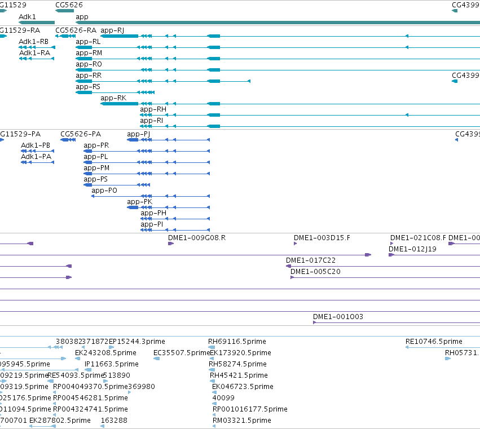The image size is (480, 429).
Task: Click the RH45421.5prime EST
Action: coord(212,381)
